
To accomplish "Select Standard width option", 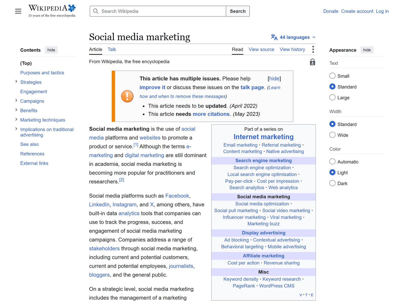I will tap(332, 124).
